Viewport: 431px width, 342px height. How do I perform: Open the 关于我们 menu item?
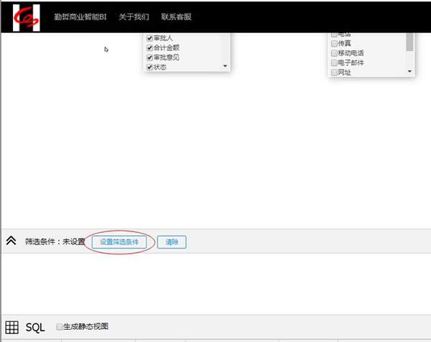pos(134,17)
